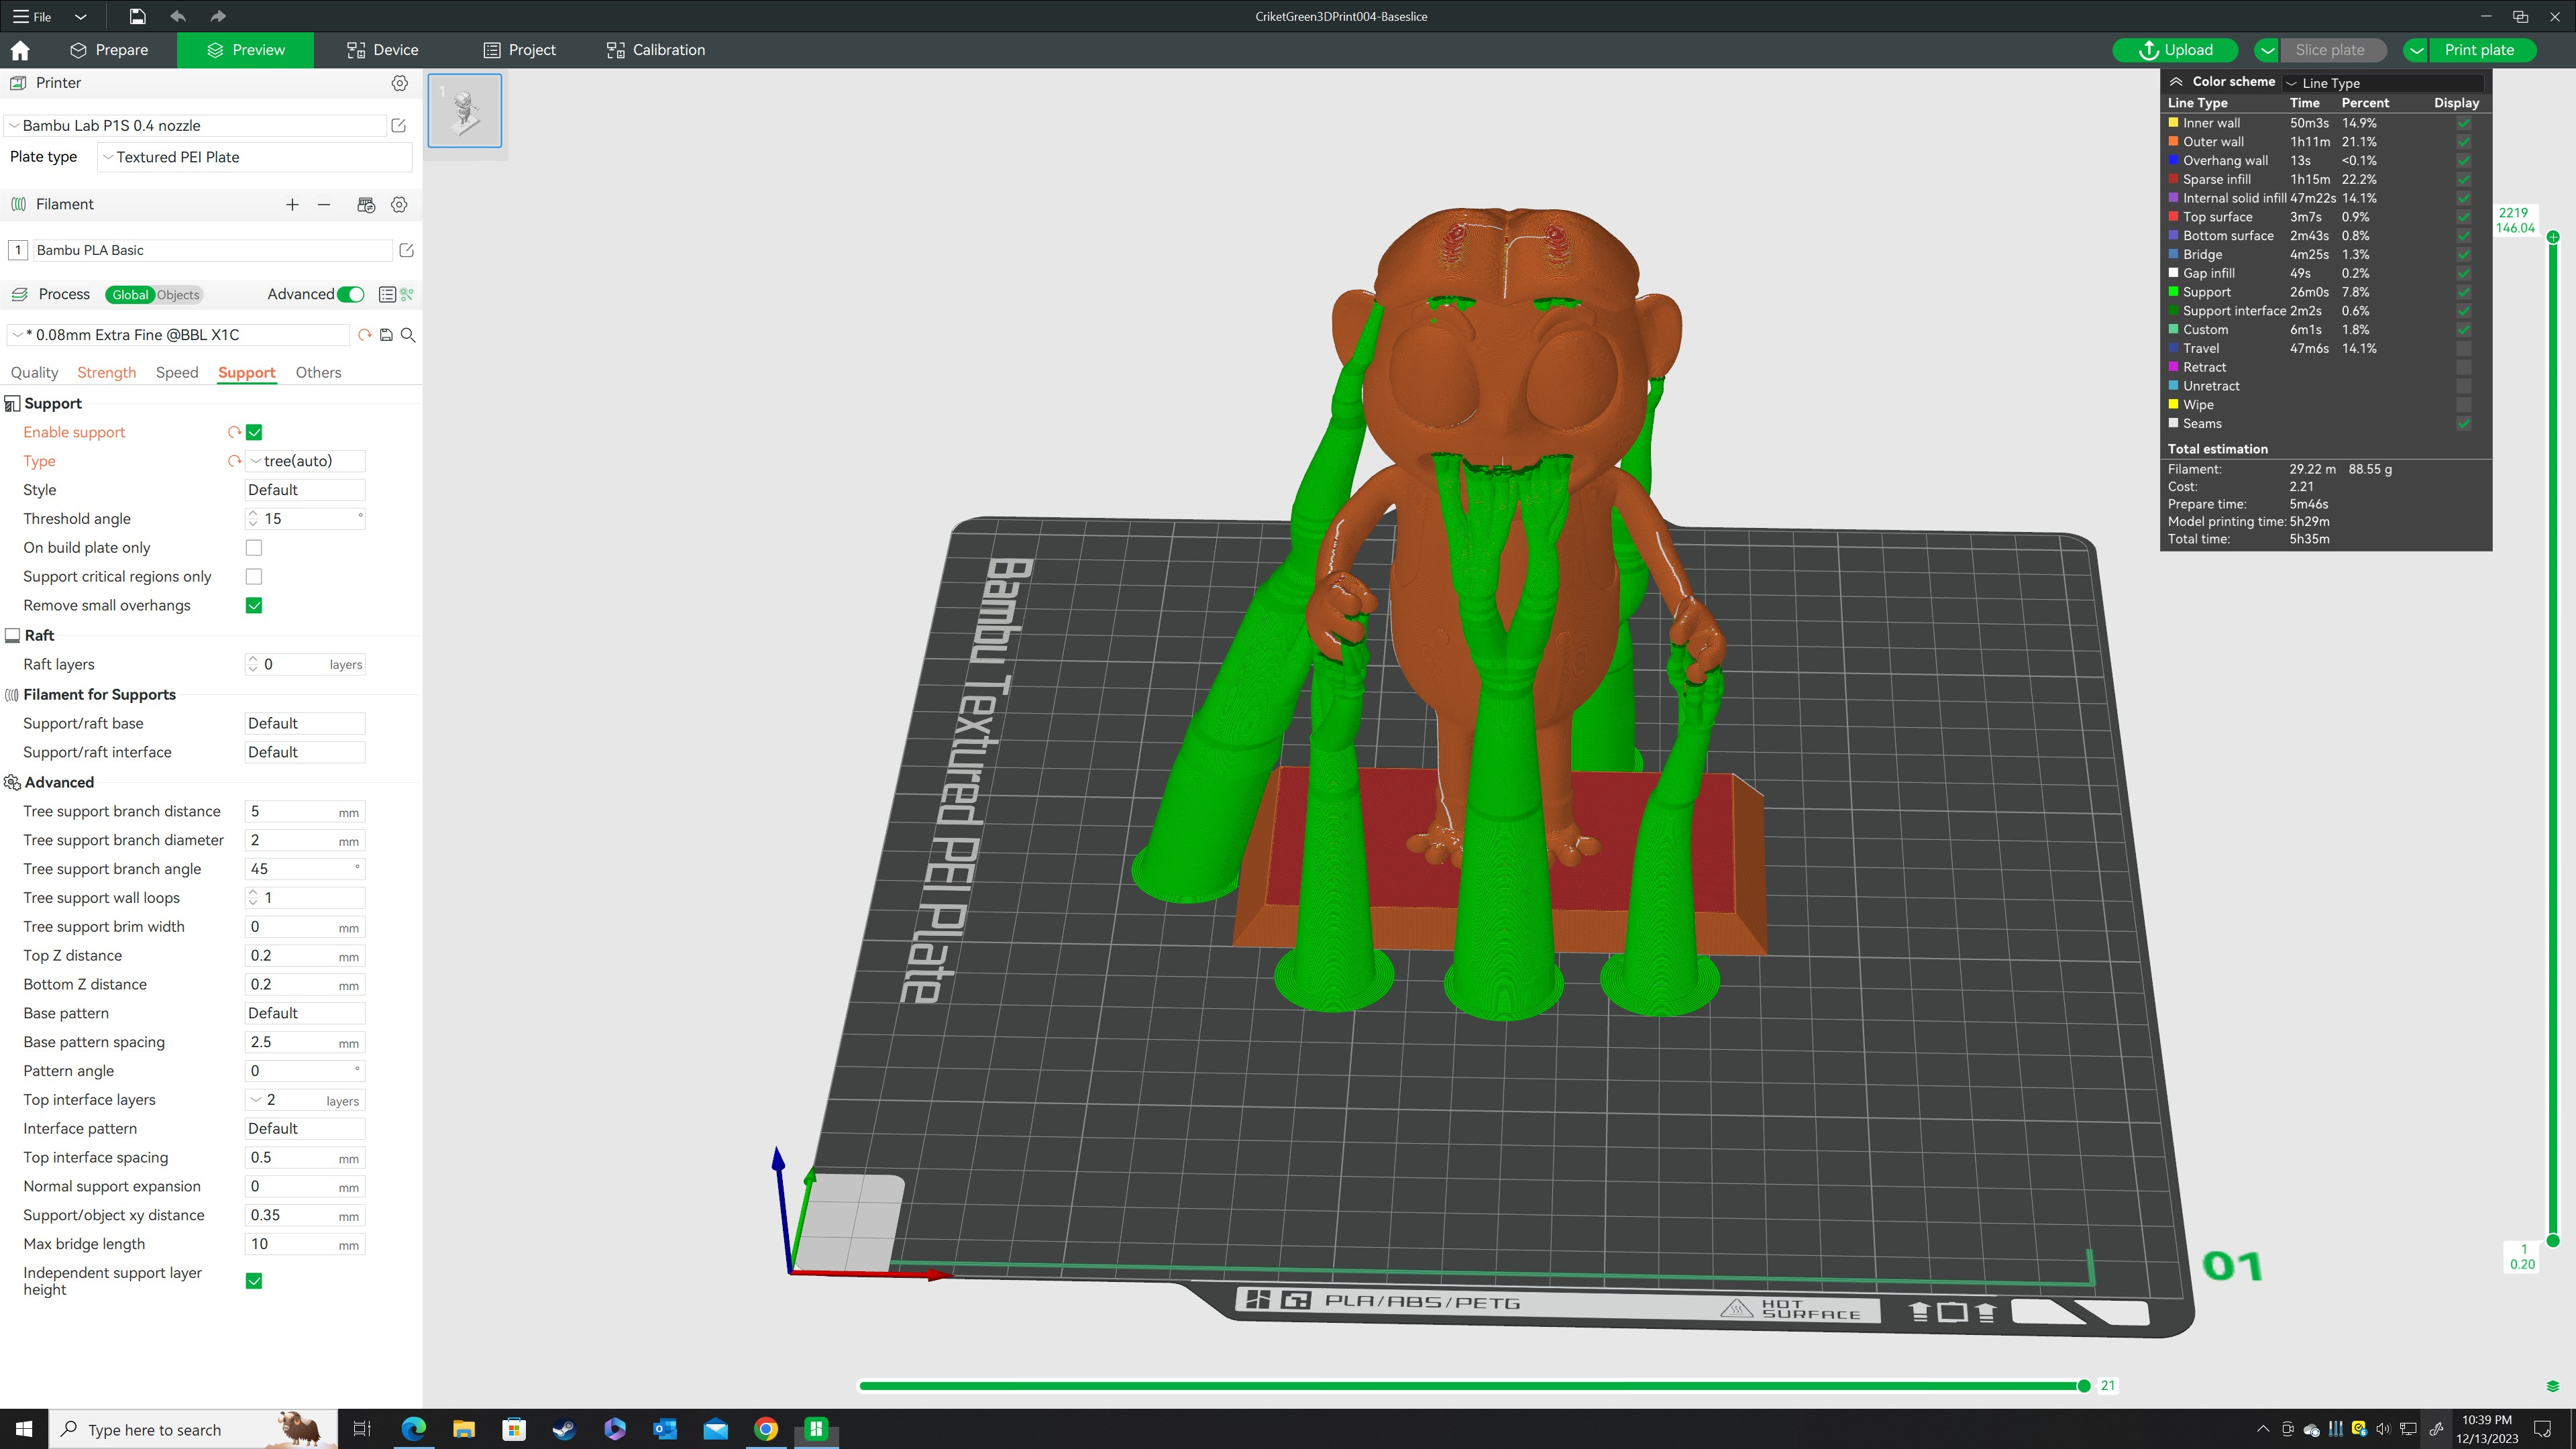Viewport: 2576px width, 1449px height.
Task: Collapse the Color scheme legend panel
Action: point(2176,81)
